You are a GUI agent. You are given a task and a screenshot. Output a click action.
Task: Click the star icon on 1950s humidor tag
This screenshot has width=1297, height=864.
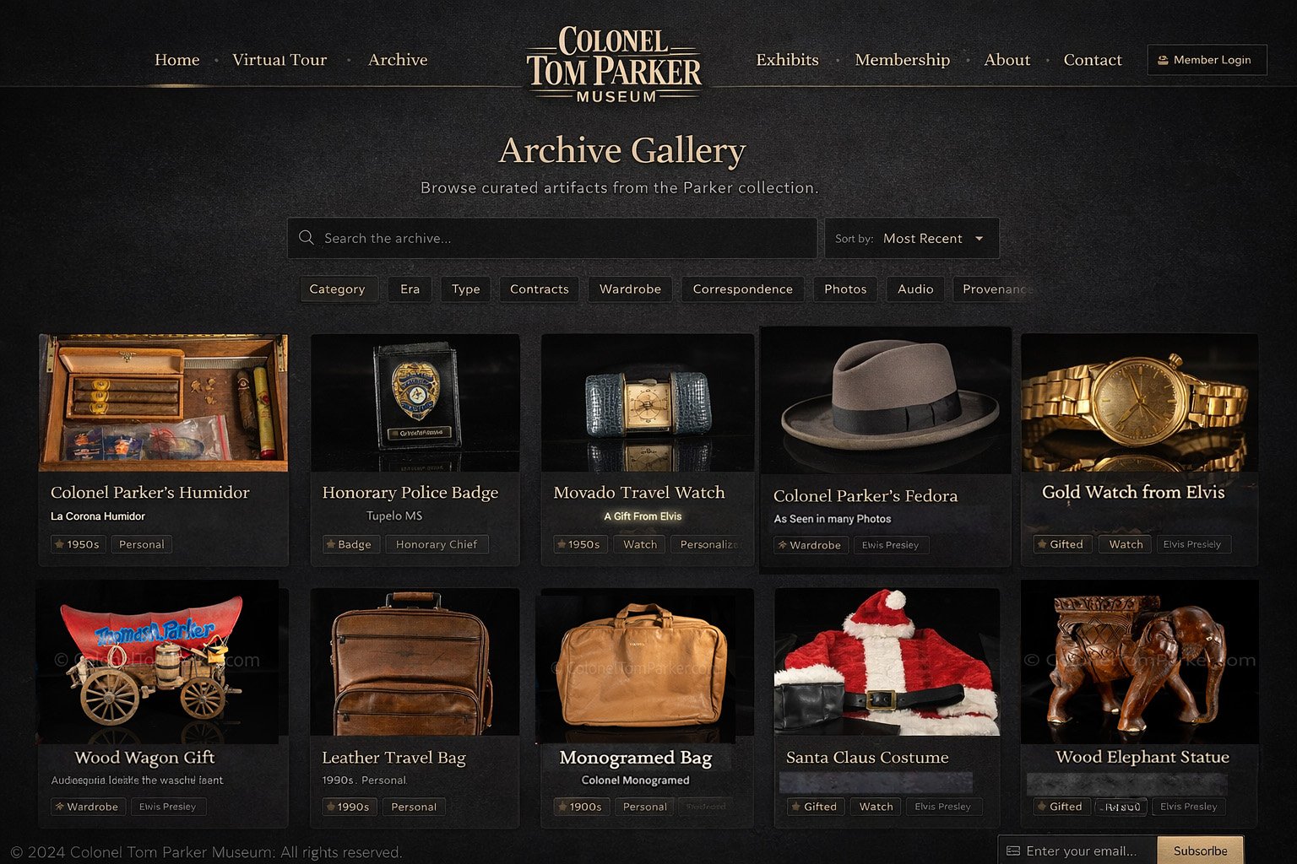(x=59, y=544)
